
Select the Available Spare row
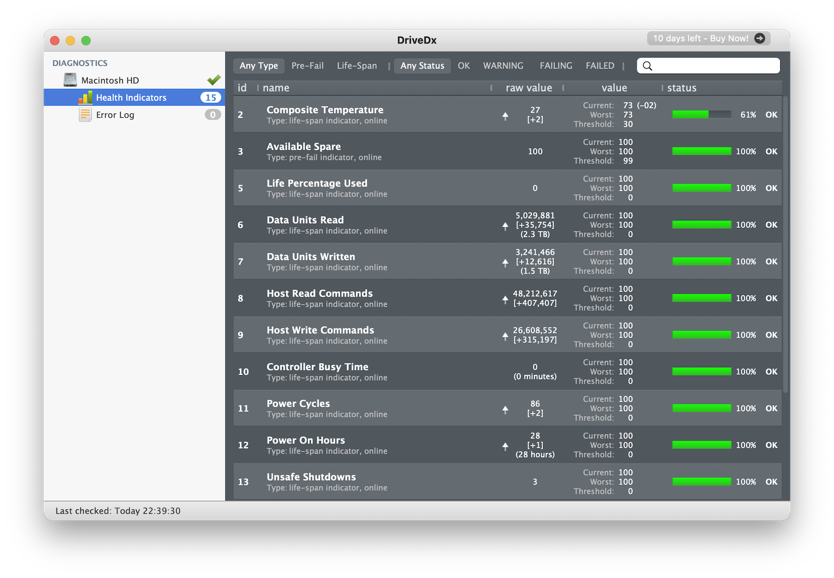(507, 151)
